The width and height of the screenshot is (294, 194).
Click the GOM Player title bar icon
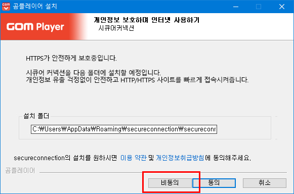click(6, 7)
